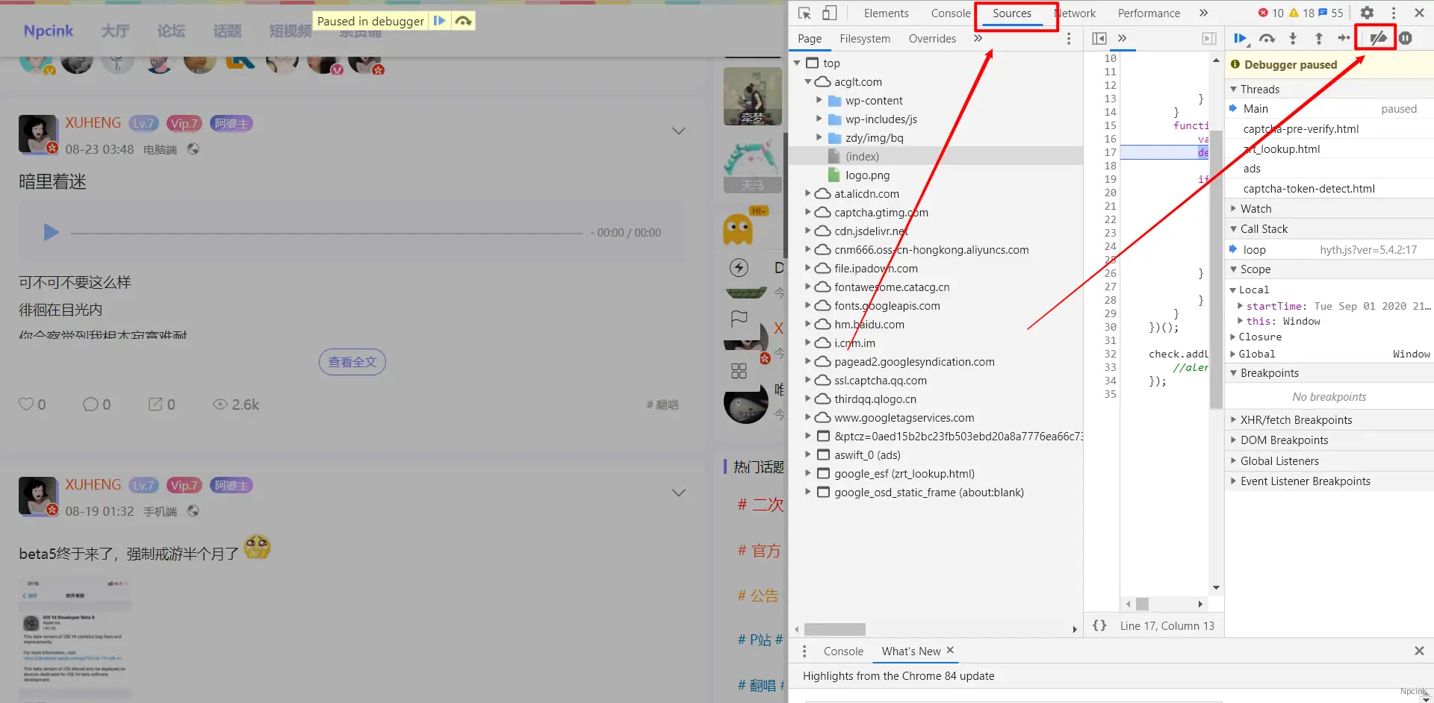Screen dimensions: 1434x703
Task: Click the 查看全文 button
Action: click(x=353, y=362)
